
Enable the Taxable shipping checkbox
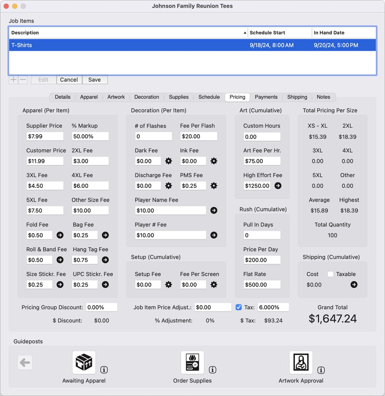[330, 274]
